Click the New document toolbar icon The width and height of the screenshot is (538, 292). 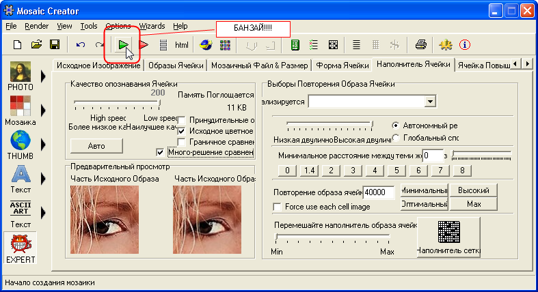(x=17, y=45)
